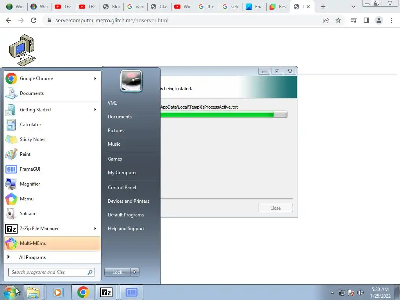
Task: Open My Computer
Action: (x=122, y=173)
